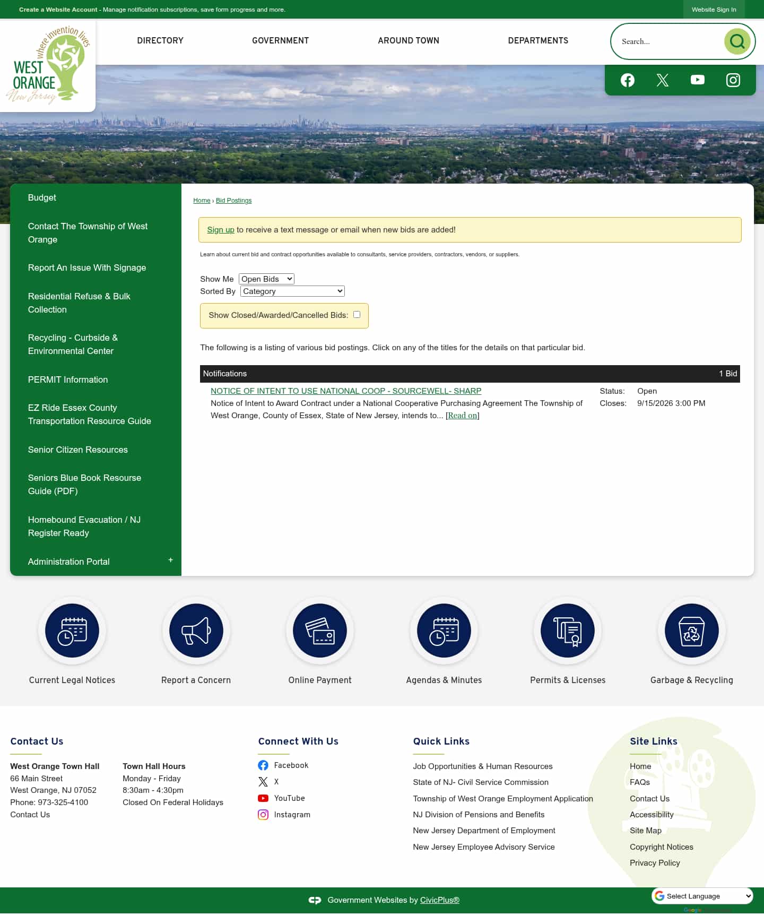Click the Privacy Policy link
This screenshot has height=915, width=764.
point(655,863)
